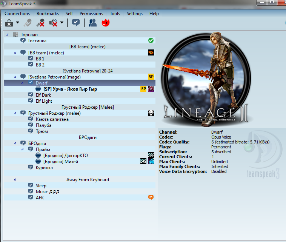The width and height of the screenshot is (286, 242).
Task: Collapse the Торнадо server tree
Action: [x=8, y=35]
